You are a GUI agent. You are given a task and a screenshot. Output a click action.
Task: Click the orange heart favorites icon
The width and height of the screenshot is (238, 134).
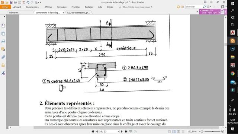pos(178,7)
